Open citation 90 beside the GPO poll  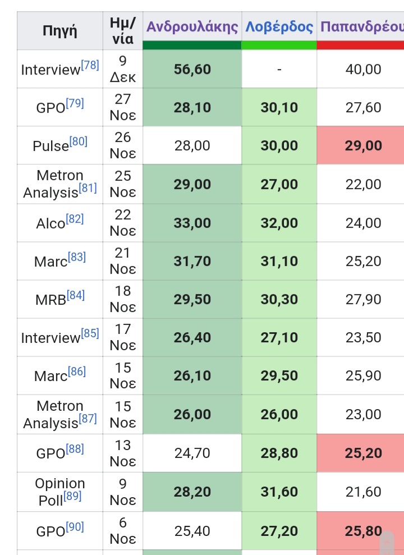(75, 526)
